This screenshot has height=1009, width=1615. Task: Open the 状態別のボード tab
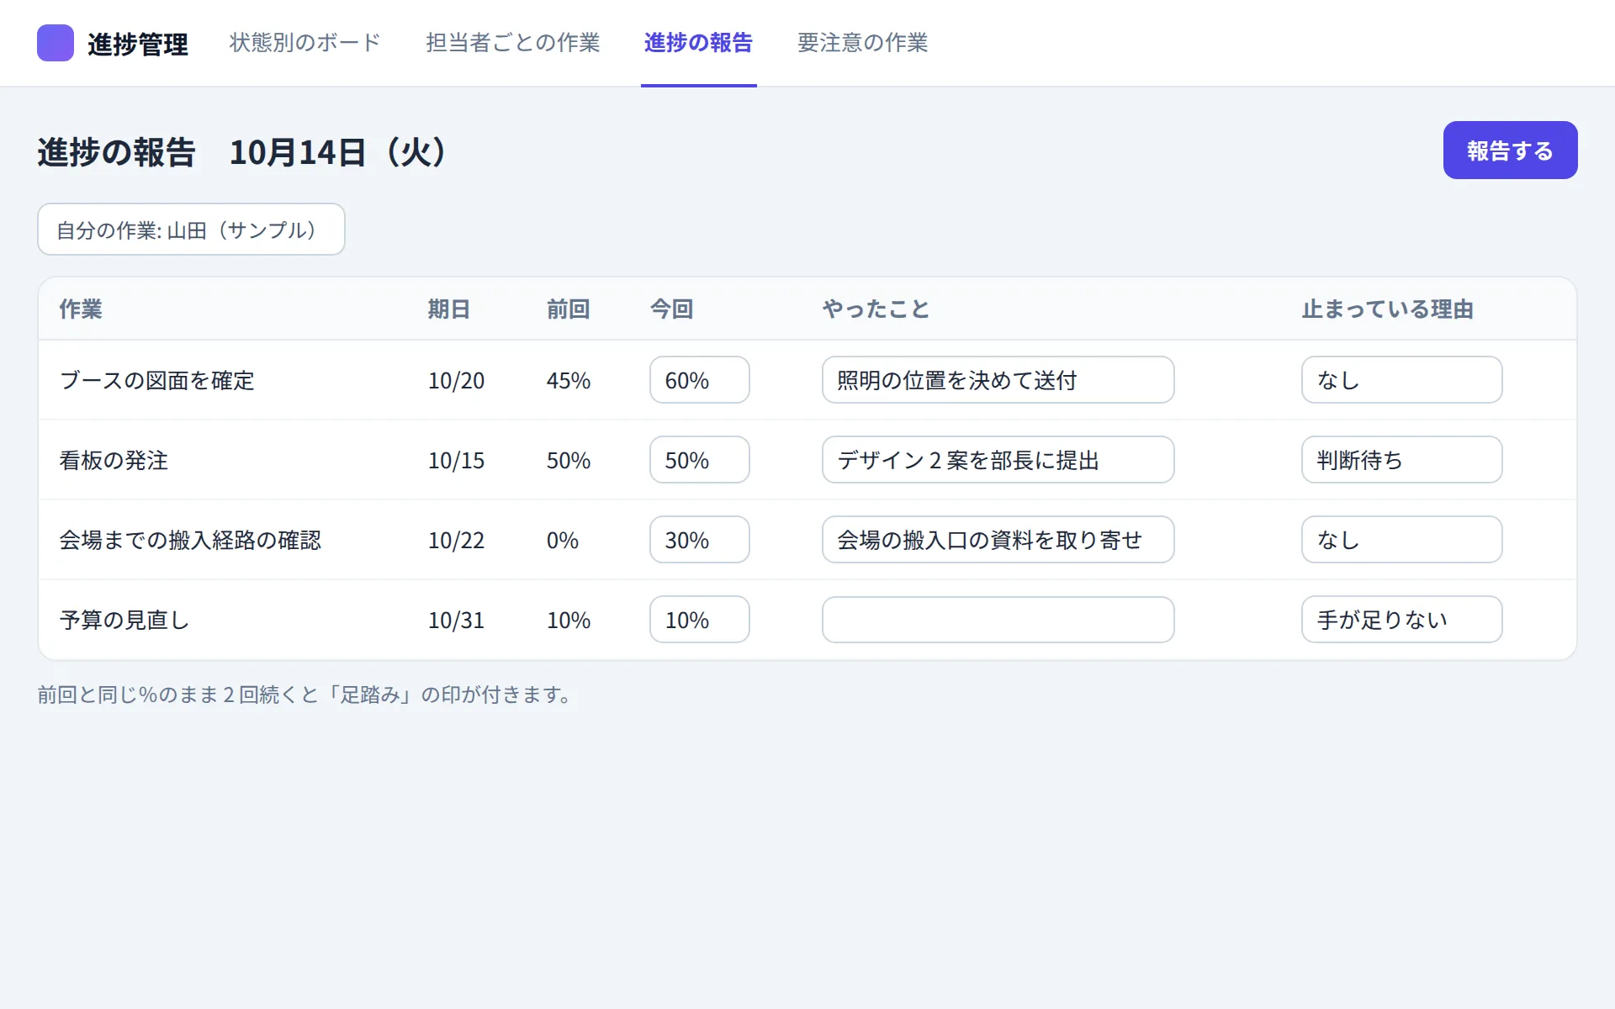click(305, 43)
